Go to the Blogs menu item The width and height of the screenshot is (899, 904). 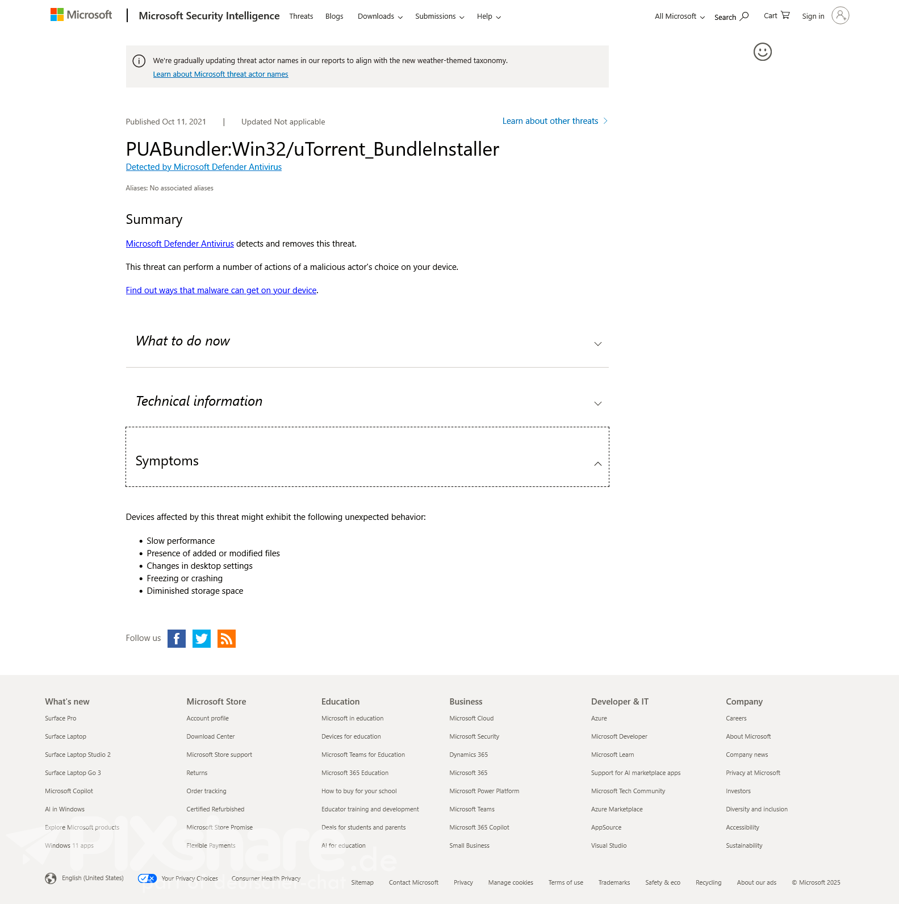pyautogui.click(x=334, y=16)
